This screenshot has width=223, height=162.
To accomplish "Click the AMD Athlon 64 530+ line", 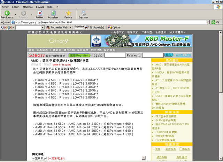I will 83,134.
